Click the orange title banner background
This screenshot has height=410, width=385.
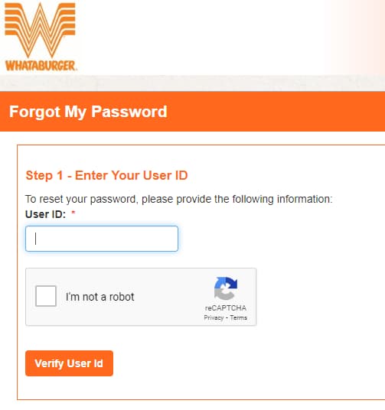[x=275, y=112]
